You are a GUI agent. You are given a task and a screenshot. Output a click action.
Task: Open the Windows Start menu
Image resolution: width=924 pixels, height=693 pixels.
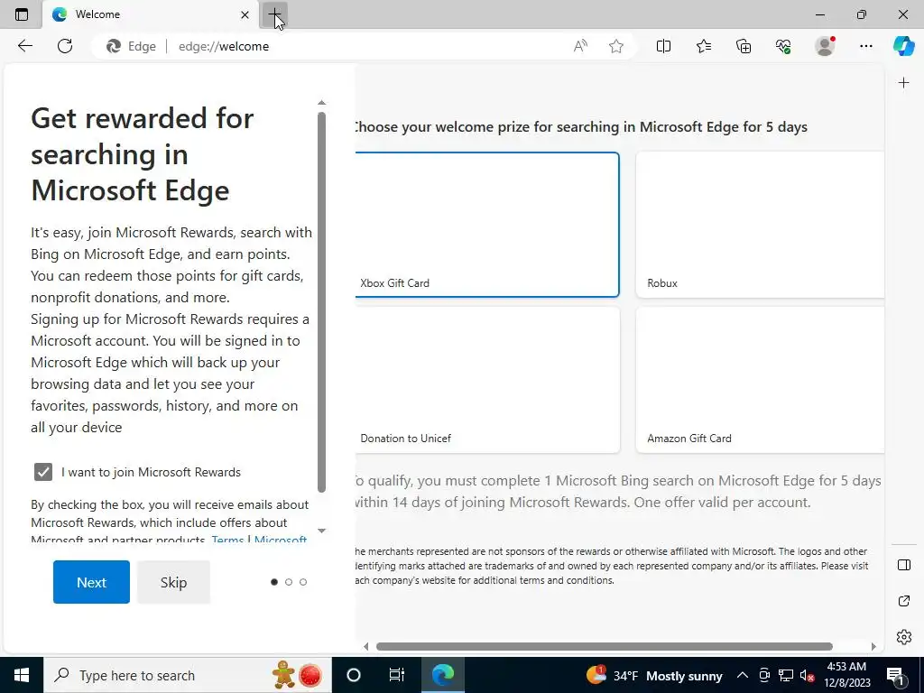pos(22,675)
